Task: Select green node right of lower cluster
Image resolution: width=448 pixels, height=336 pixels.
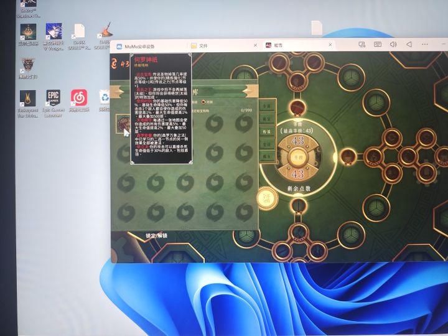Action: pos(351,235)
